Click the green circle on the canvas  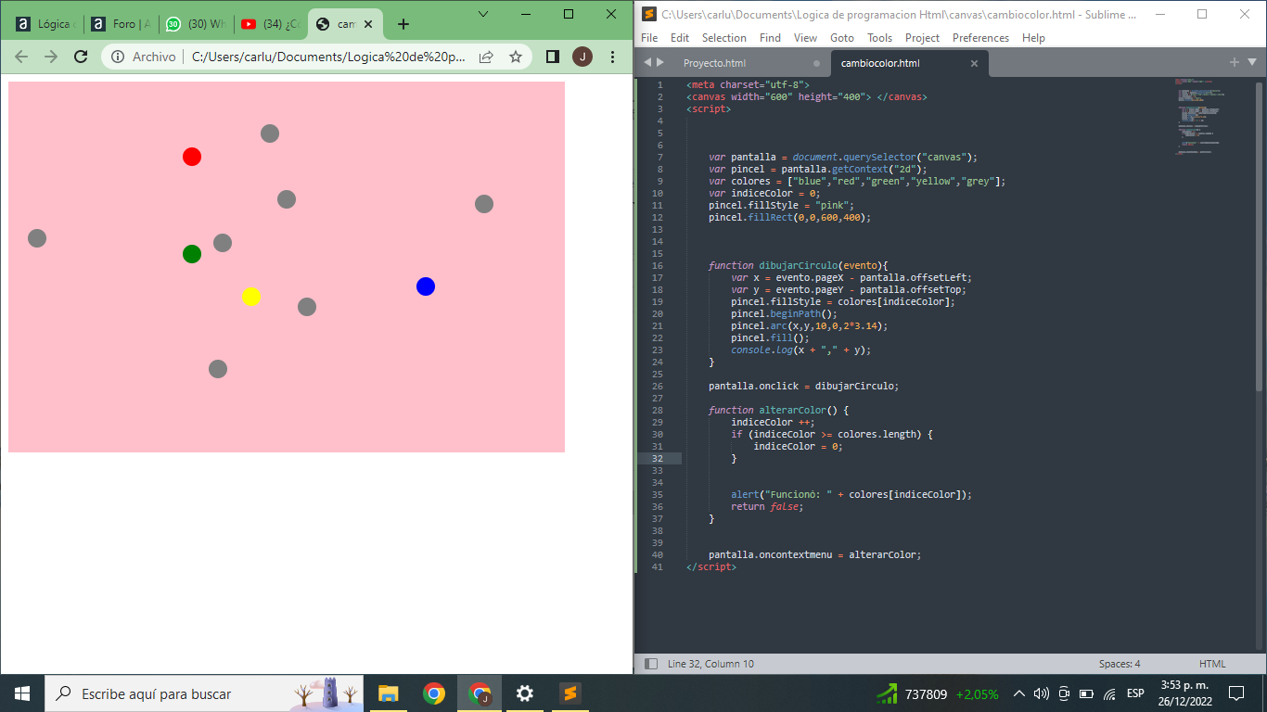pos(192,254)
